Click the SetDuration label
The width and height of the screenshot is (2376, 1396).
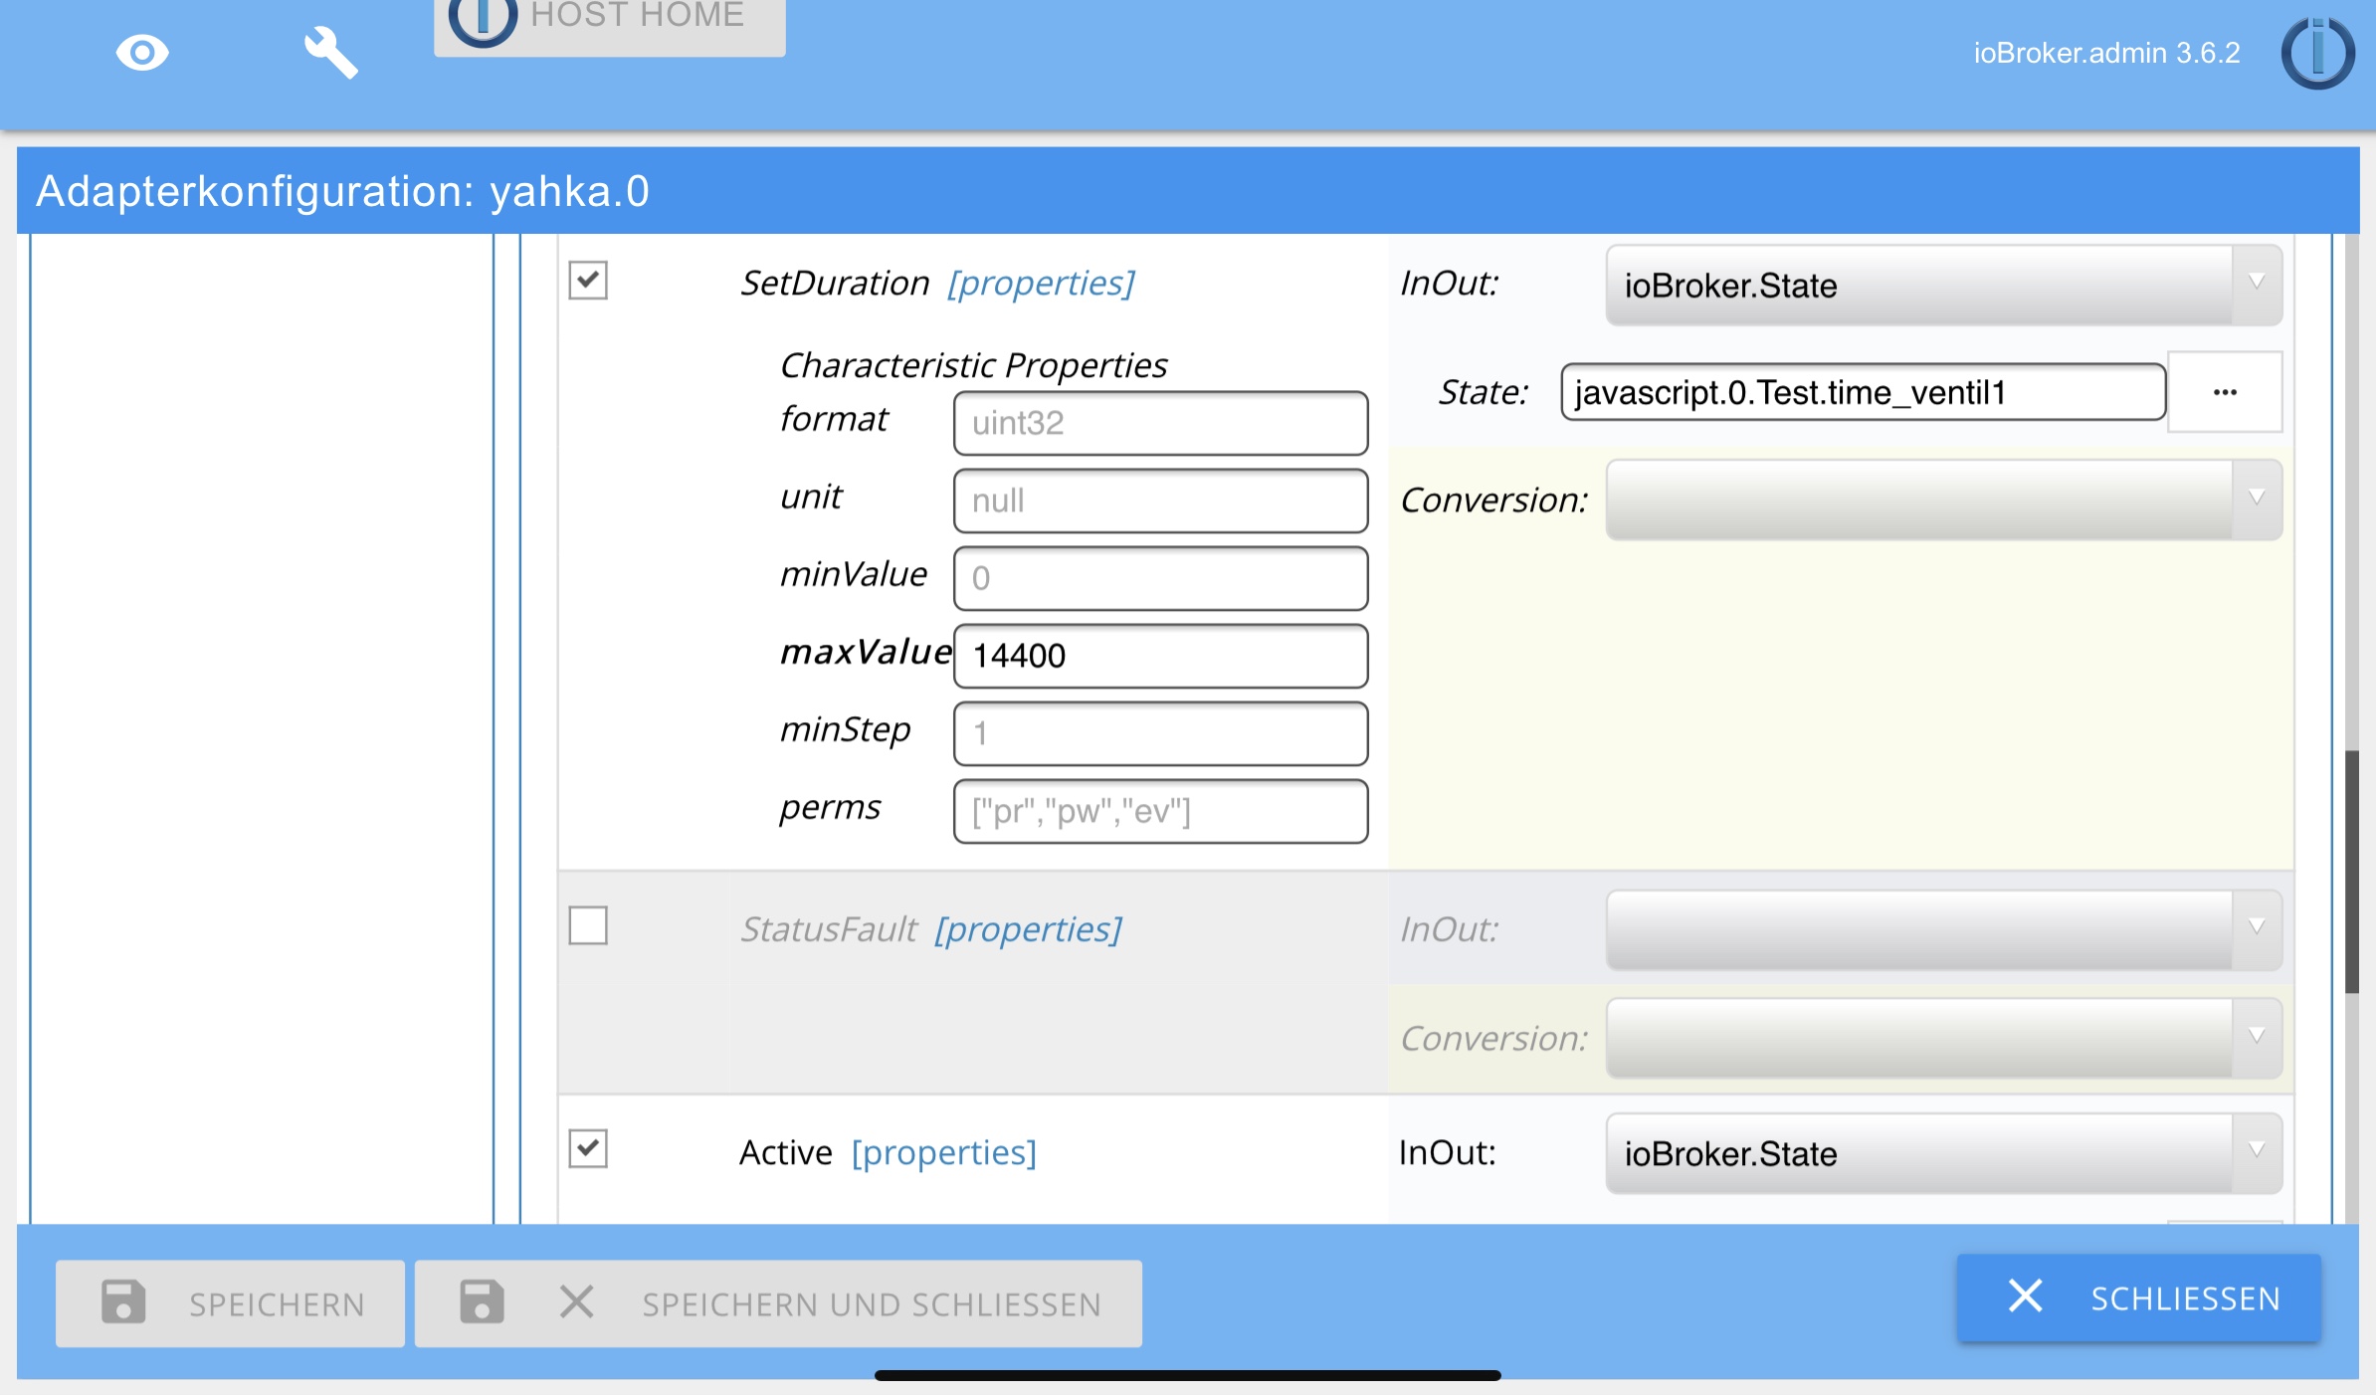click(835, 284)
